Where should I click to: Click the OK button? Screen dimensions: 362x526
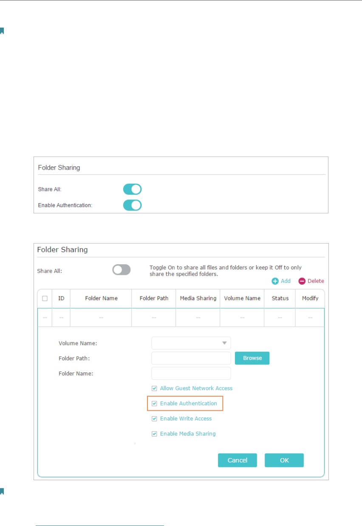coord(284,460)
